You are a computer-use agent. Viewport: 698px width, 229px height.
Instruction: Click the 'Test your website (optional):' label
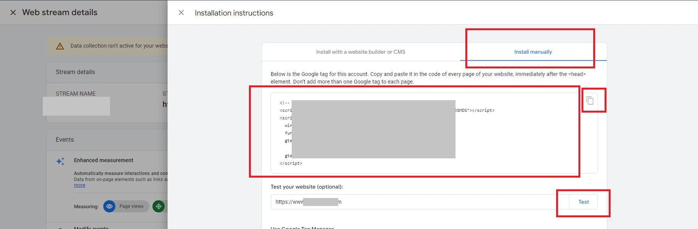(x=307, y=187)
